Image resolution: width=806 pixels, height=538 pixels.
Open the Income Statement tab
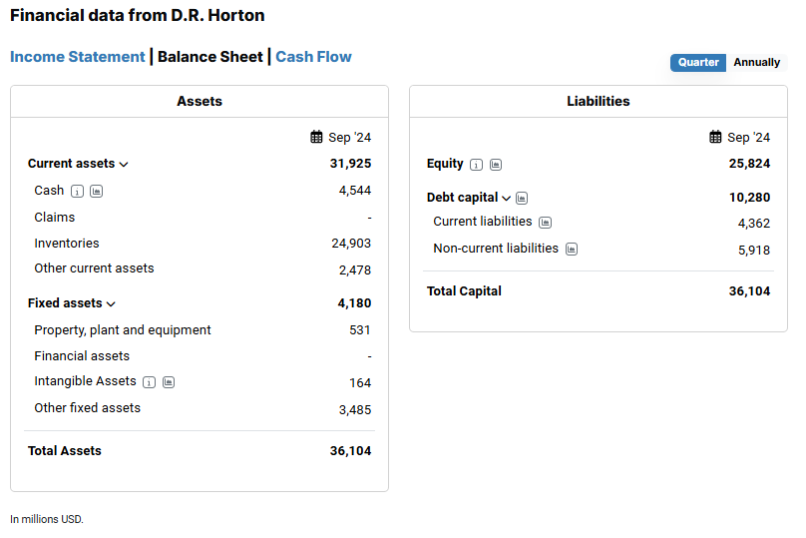pyautogui.click(x=78, y=57)
